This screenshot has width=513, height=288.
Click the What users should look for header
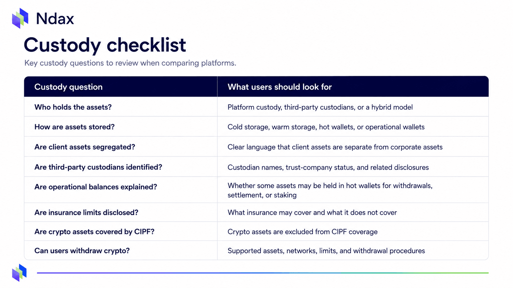pos(280,87)
